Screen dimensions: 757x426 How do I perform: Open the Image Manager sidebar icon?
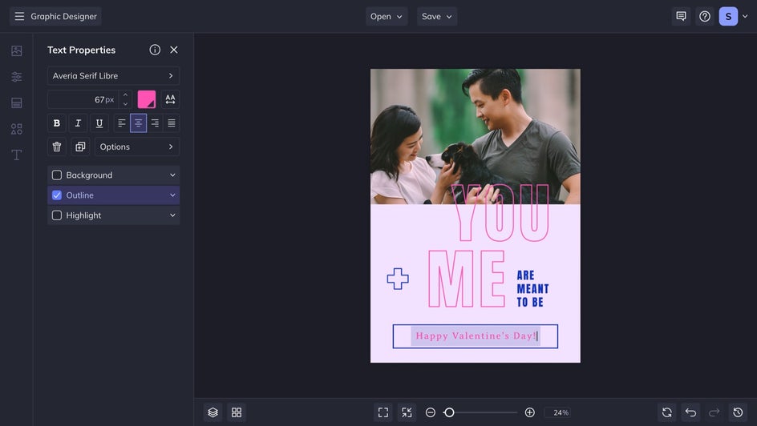pyautogui.click(x=16, y=50)
